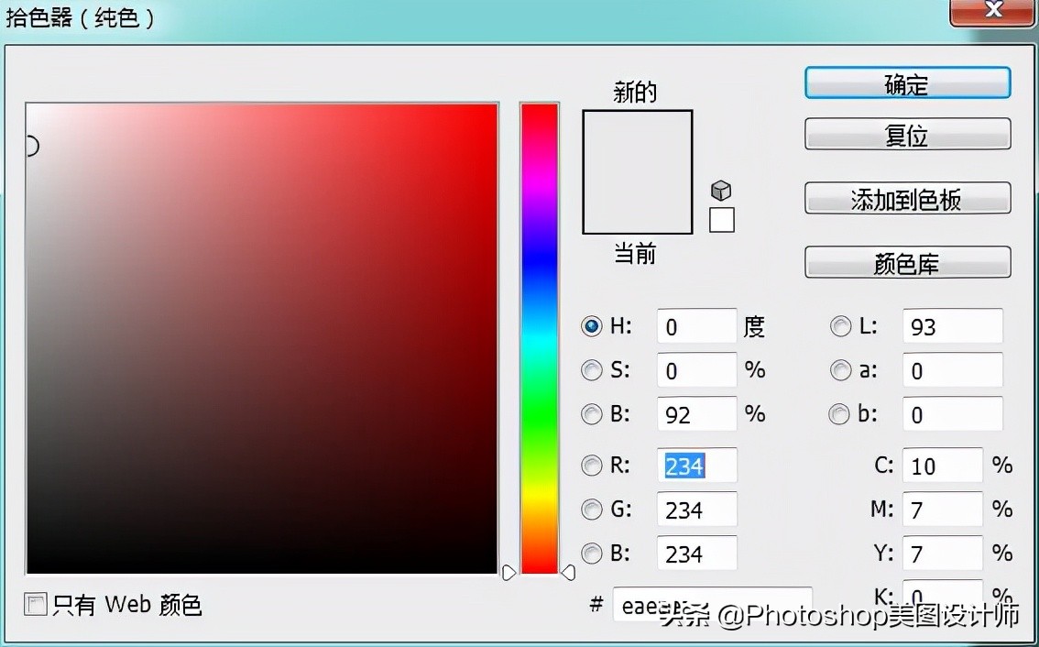Enable the 只有 Web 颜色 checkbox
The width and height of the screenshot is (1039, 647).
tap(36, 605)
